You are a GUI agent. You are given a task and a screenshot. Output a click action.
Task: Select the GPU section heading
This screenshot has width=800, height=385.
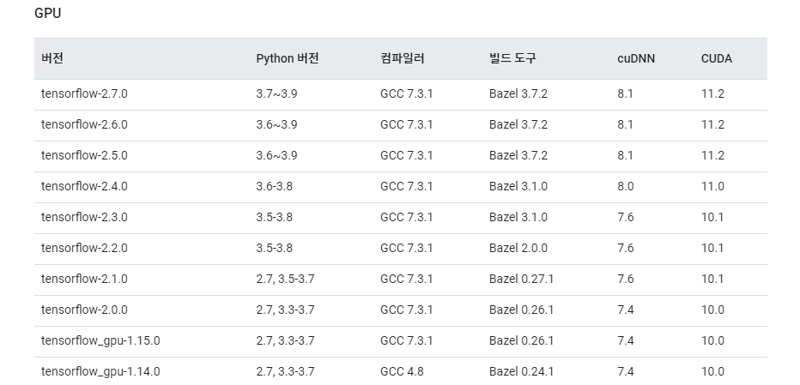(47, 13)
